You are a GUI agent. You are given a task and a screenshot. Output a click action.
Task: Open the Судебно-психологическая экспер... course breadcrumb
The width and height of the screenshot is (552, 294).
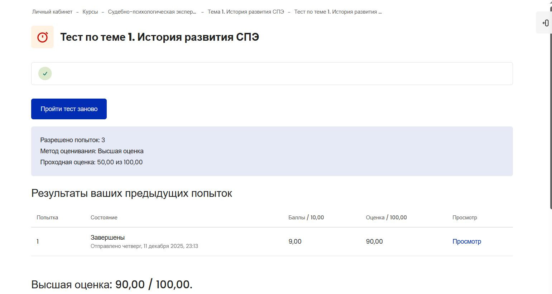pos(152,12)
